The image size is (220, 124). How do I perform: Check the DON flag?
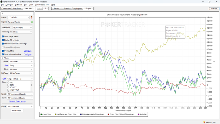(8, 85)
